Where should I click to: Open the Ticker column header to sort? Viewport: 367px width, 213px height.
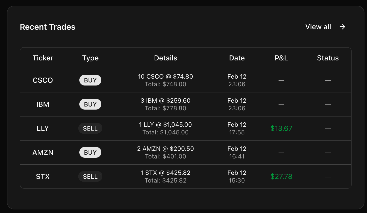point(43,58)
